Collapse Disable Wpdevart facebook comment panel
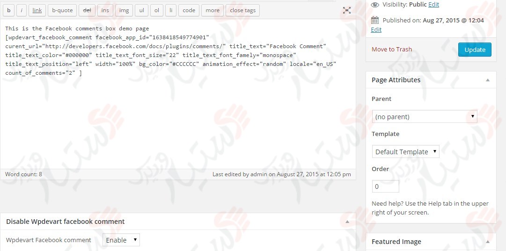The height and width of the screenshot is (251, 506). (347, 222)
